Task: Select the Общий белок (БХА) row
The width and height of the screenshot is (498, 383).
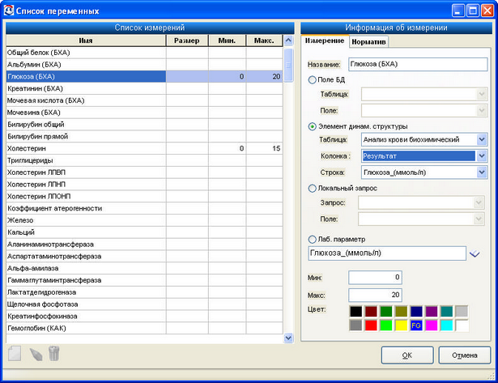Action: click(x=144, y=53)
